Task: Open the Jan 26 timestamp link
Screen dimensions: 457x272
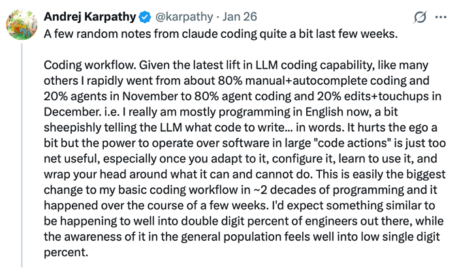Action: [241, 16]
